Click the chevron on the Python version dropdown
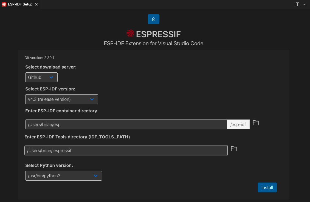 coord(96,176)
